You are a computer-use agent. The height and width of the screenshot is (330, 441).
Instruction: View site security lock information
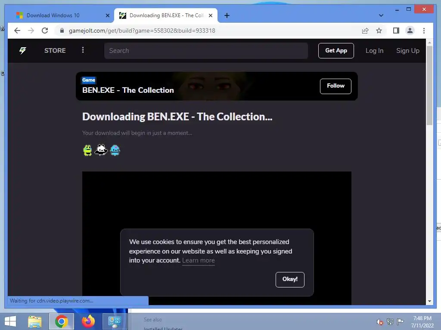point(62,31)
